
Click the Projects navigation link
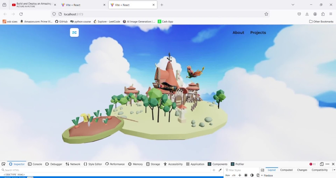coord(258,33)
